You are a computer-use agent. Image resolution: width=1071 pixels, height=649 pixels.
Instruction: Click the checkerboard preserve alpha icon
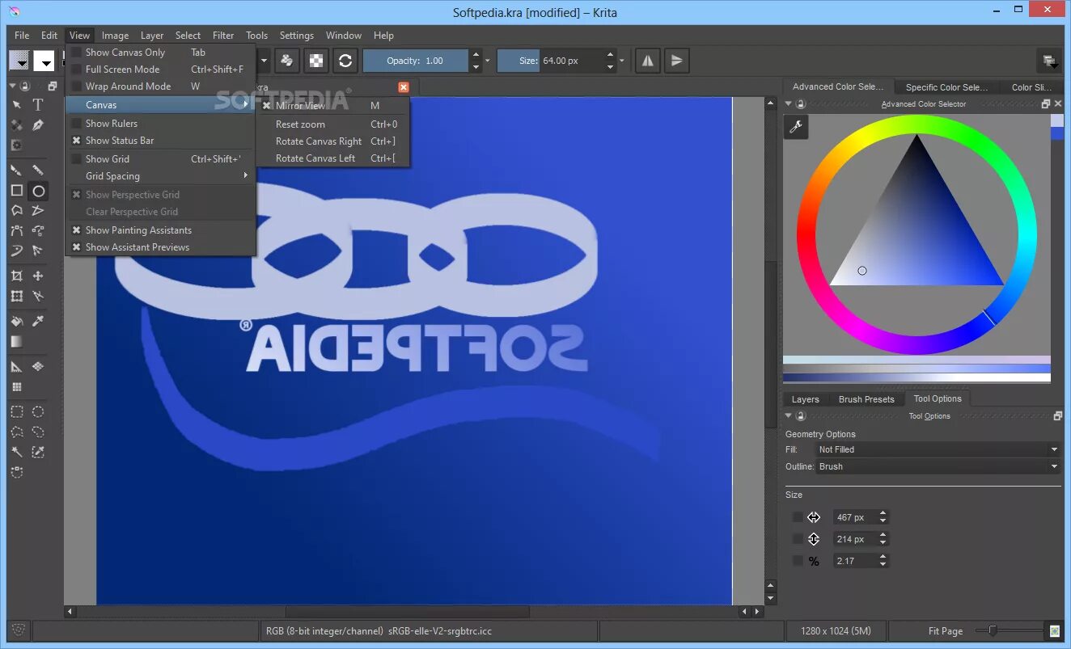316,61
